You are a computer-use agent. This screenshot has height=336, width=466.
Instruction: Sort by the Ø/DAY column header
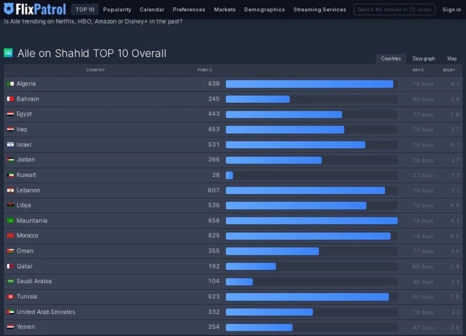tap(449, 70)
